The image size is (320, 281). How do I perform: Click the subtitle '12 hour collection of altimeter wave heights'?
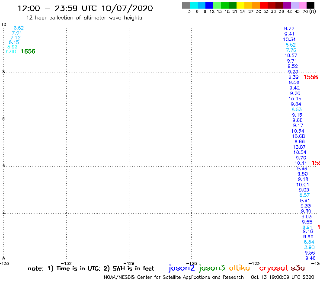84,18
